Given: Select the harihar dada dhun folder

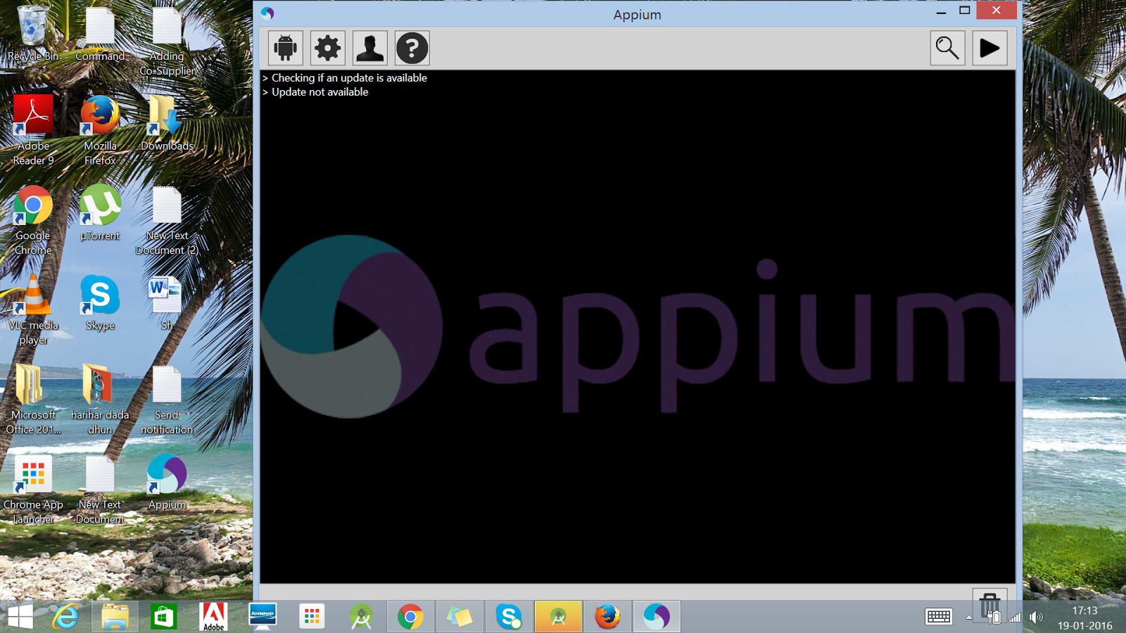Looking at the screenshot, I should 100,399.
